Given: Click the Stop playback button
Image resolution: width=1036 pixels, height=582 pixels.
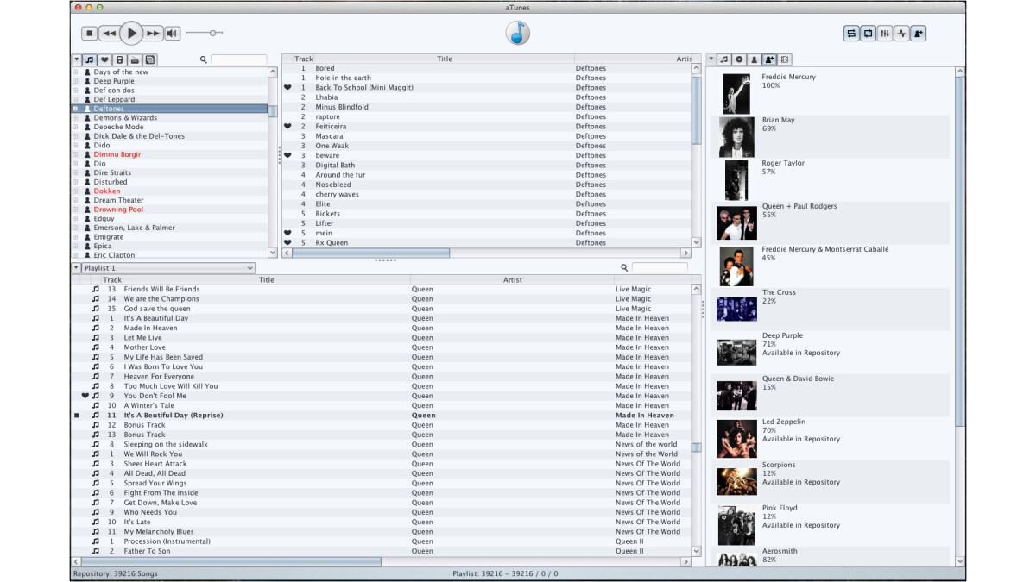Looking at the screenshot, I should [x=89, y=34].
